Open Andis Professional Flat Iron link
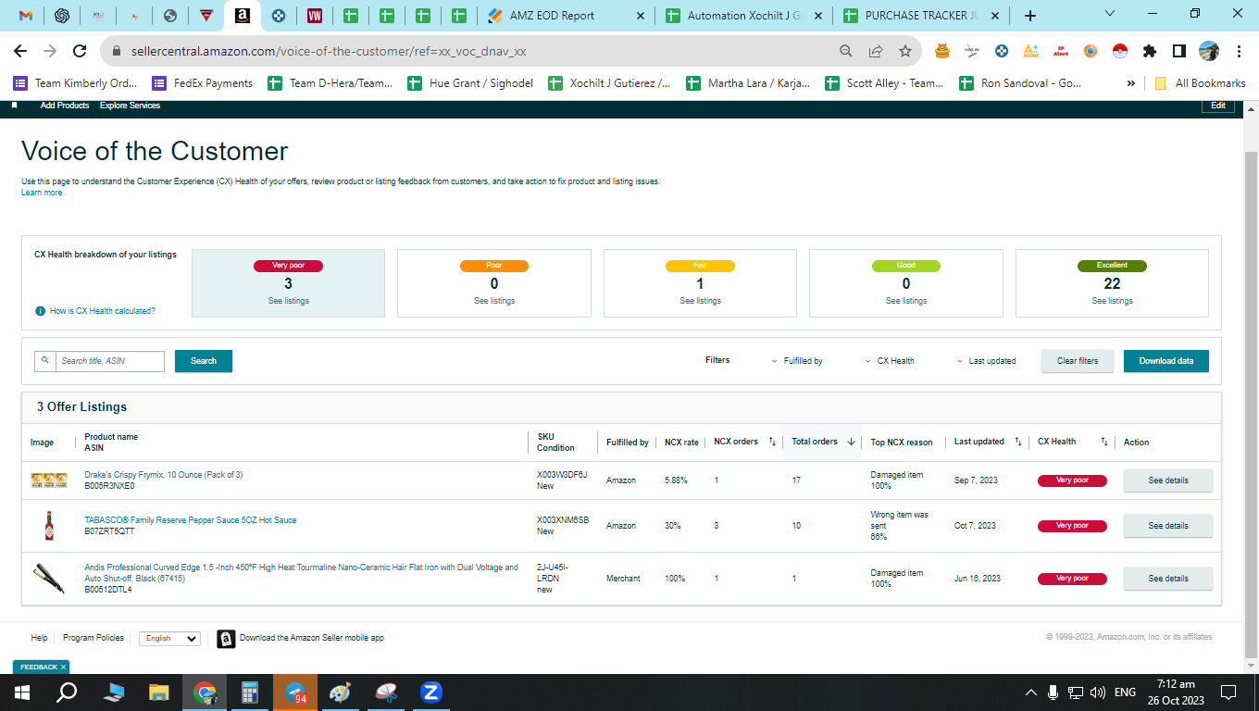This screenshot has height=711, width=1259. coord(301,573)
